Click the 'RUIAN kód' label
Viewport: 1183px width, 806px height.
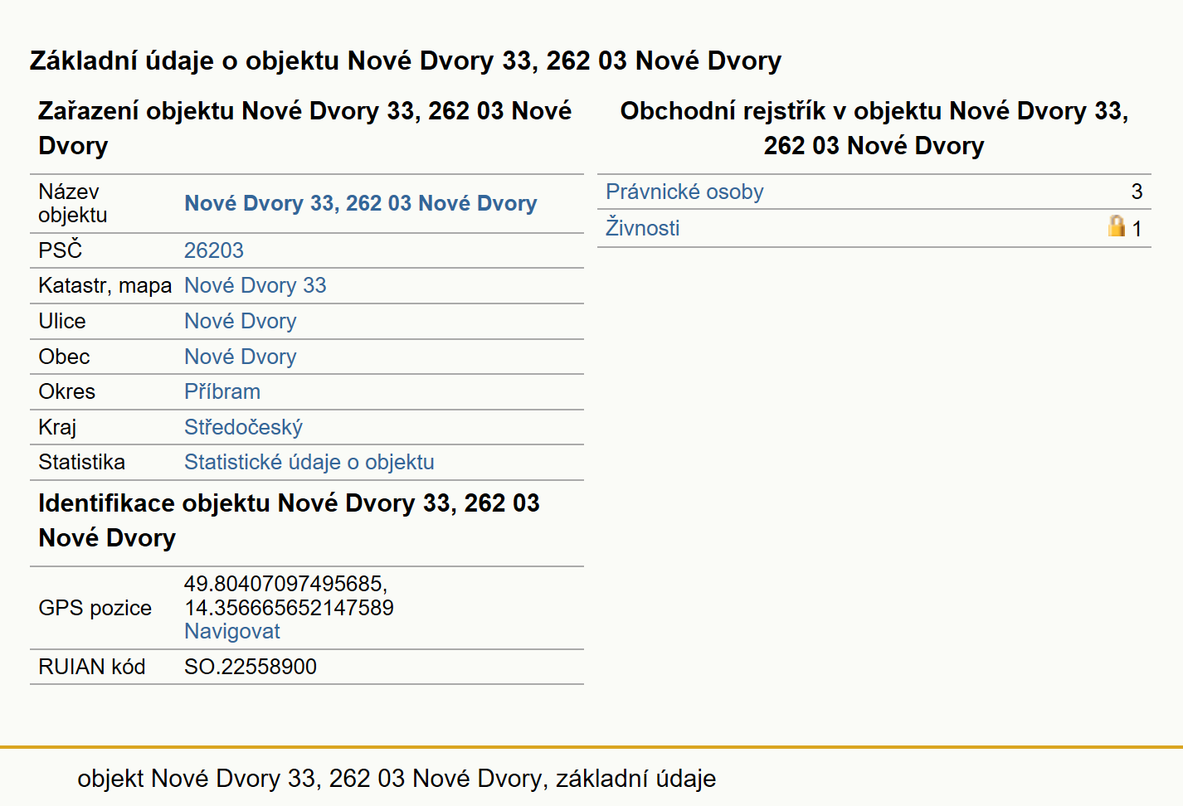pyautogui.click(x=92, y=667)
